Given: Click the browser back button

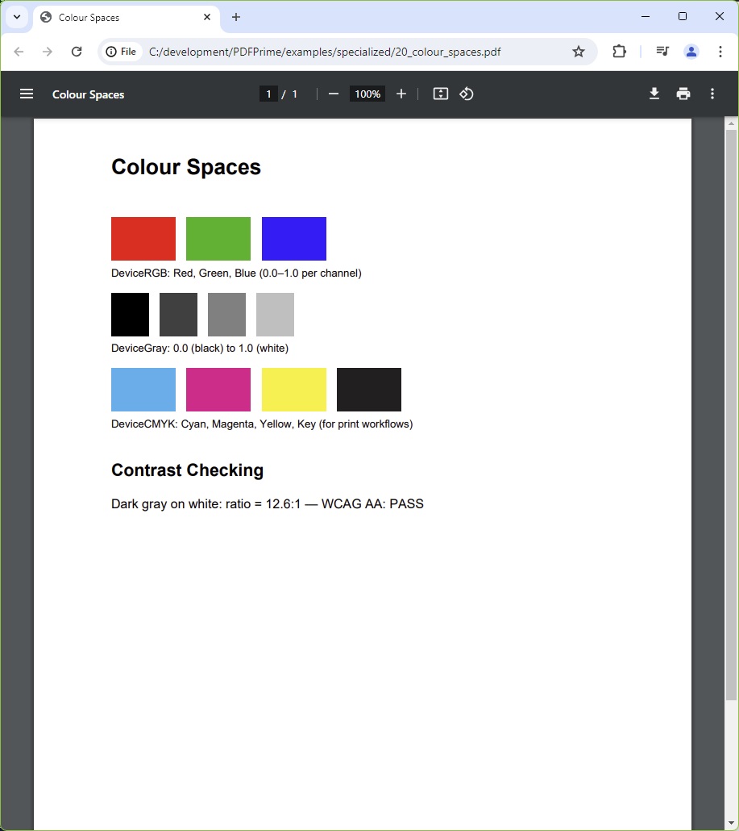Looking at the screenshot, I should pyautogui.click(x=19, y=51).
